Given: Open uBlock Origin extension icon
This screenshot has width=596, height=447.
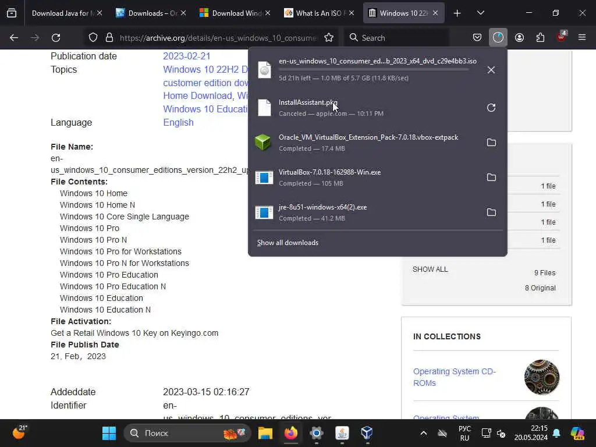Looking at the screenshot, I should (562, 37).
